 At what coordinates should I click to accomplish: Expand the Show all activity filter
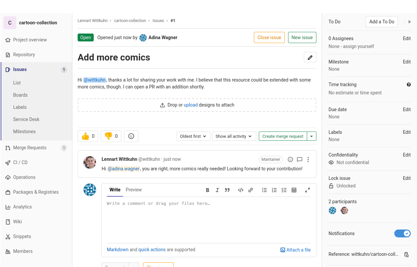coord(234,136)
